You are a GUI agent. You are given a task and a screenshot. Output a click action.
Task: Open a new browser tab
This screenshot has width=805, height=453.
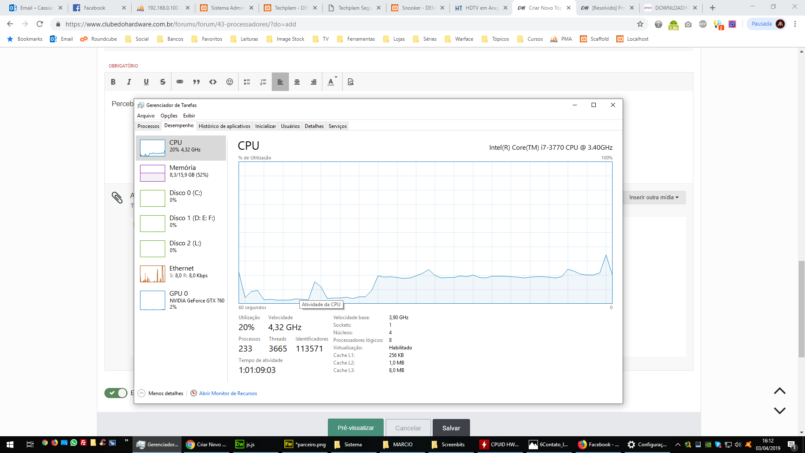(712, 8)
